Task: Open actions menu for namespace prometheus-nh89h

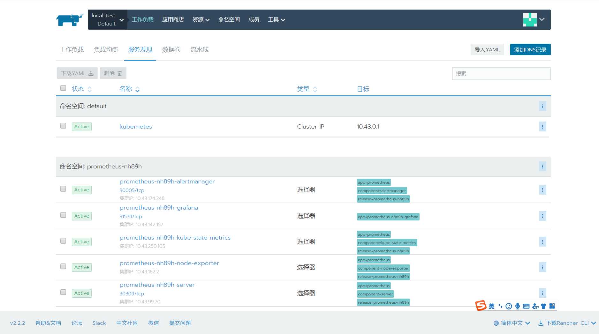Action: (542, 167)
